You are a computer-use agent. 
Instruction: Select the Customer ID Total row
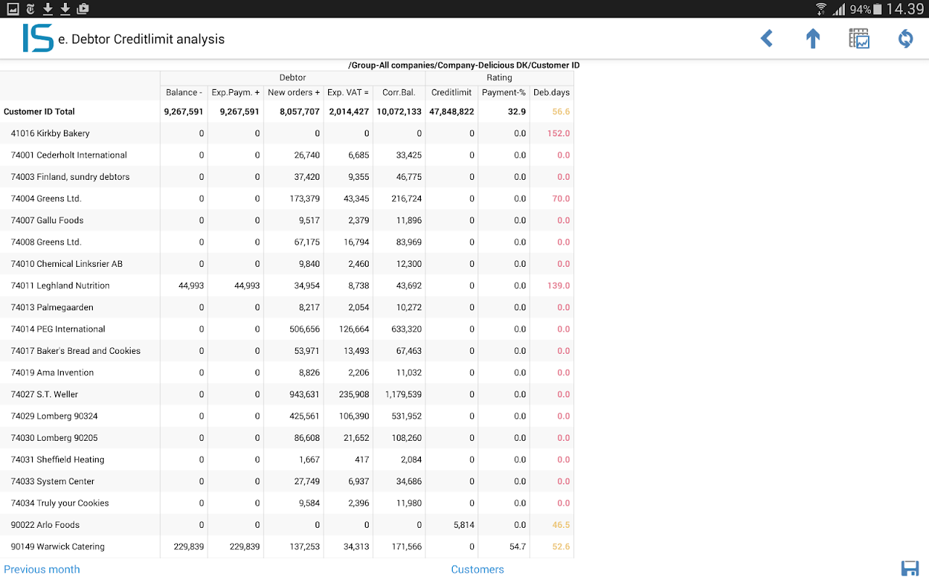point(287,112)
